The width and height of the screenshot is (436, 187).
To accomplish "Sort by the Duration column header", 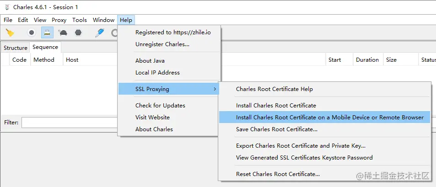I will tap(367, 59).
